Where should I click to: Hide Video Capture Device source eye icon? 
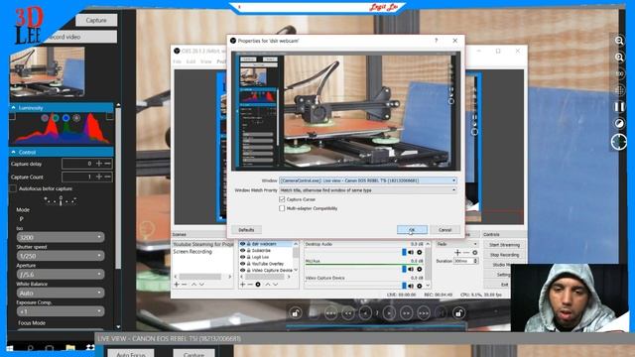242,270
